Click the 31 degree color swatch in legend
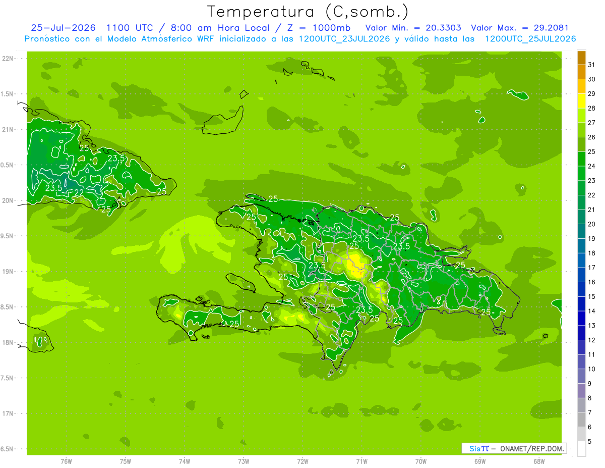This screenshot has height=468, width=605. coord(581,58)
